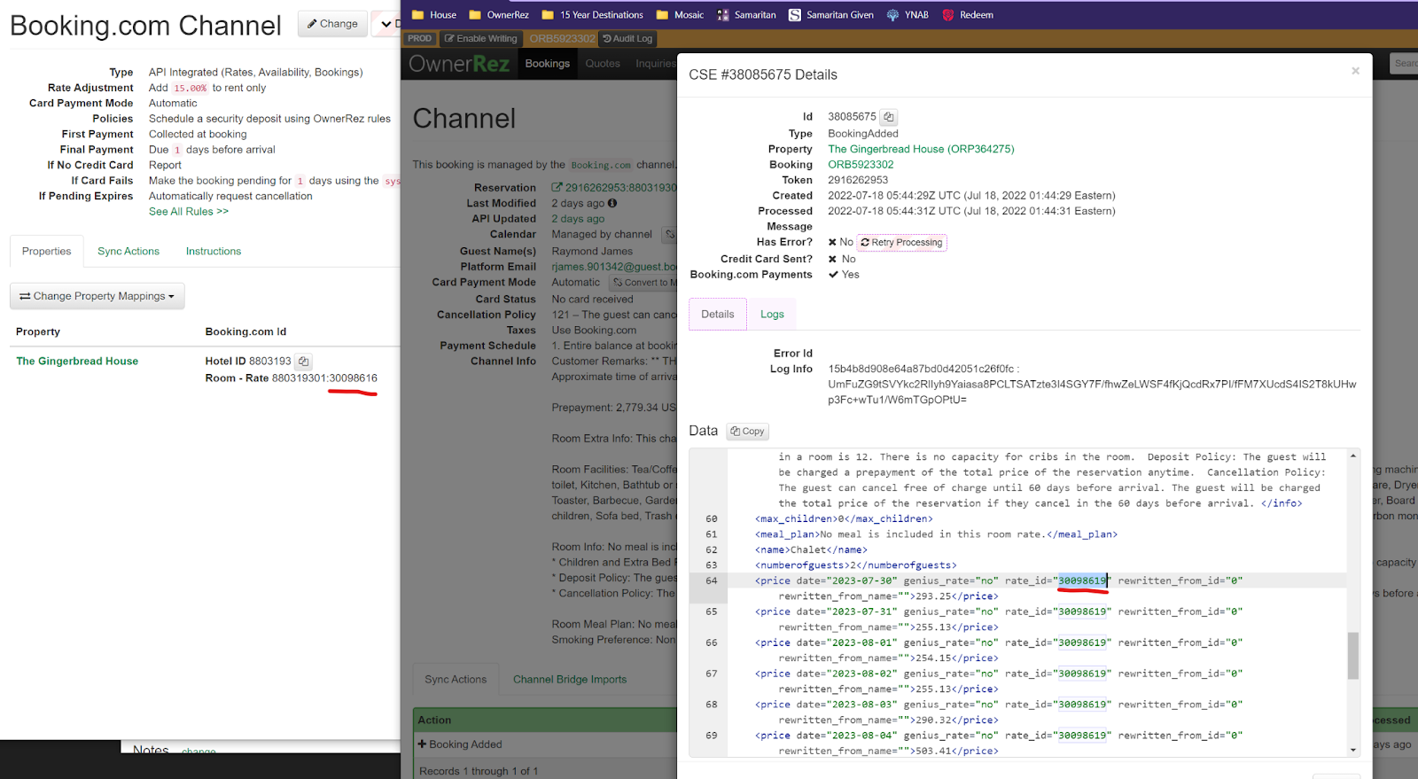Image resolution: width=1418 pixels, height=779 pixels.
Task: Toggle Enable Writing mode
Action: pos(480,39)
